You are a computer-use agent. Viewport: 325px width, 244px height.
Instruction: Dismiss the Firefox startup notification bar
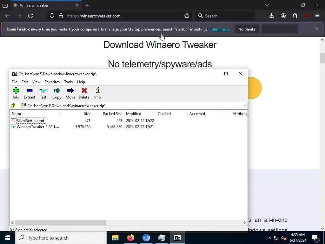[x=317, y=29]
